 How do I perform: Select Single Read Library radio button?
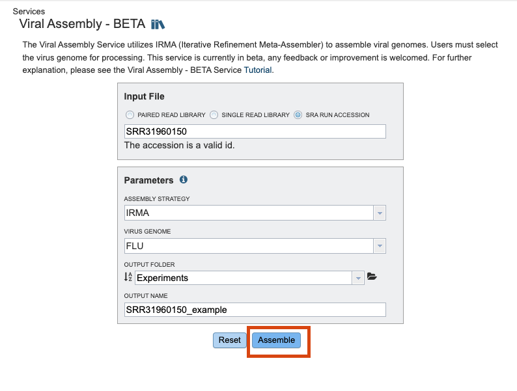[214, 115]
